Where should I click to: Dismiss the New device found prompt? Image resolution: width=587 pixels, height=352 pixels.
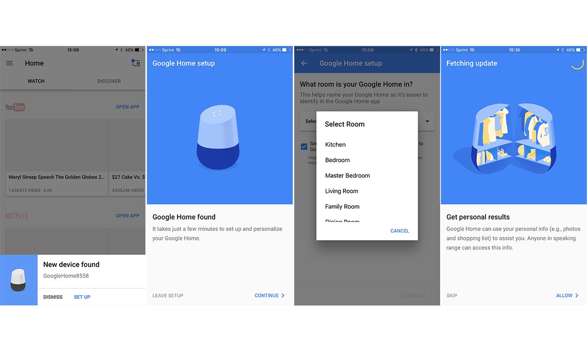pos(53,297)
